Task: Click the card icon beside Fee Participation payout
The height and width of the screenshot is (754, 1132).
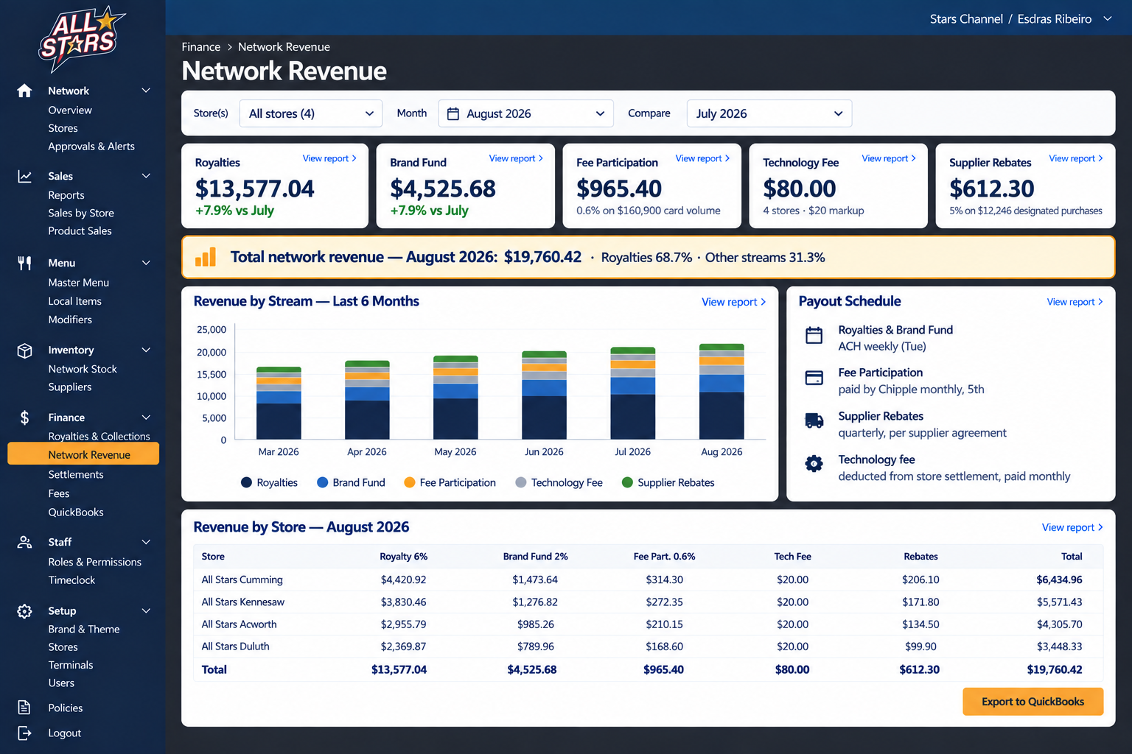Action: click(x=814, y=378)
